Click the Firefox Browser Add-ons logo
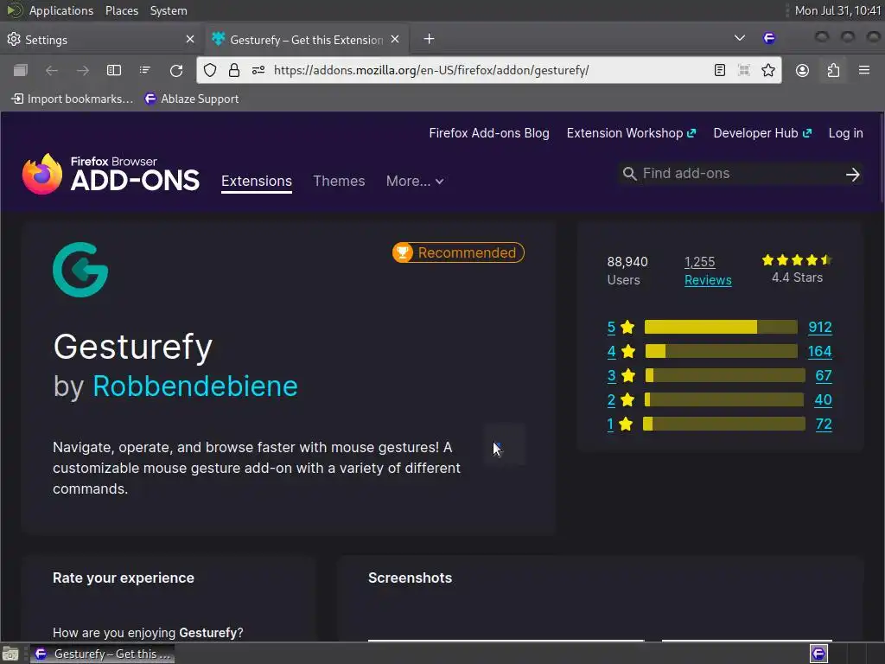This screenshot has width=885, height=664. (x=111, y=174)
